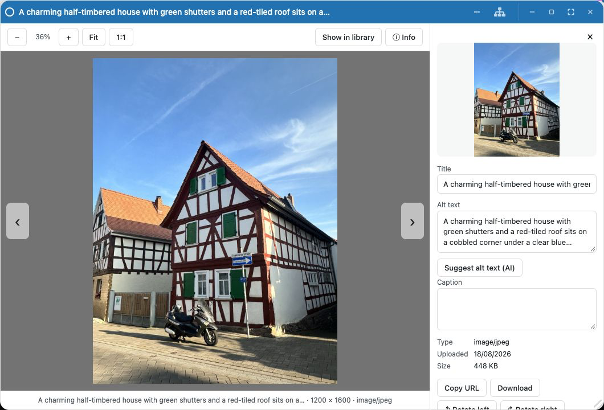Screen dimensions: 604x410
Task: Click the main half-timbered house image
Action: click(x=215, y=220)
